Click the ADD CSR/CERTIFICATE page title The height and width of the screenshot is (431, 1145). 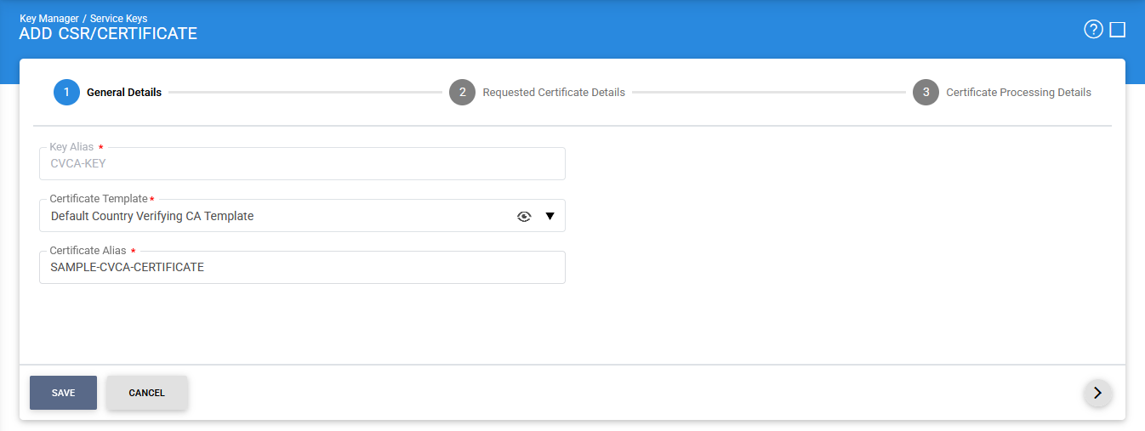pyautogui.click(x=108, y=34)
